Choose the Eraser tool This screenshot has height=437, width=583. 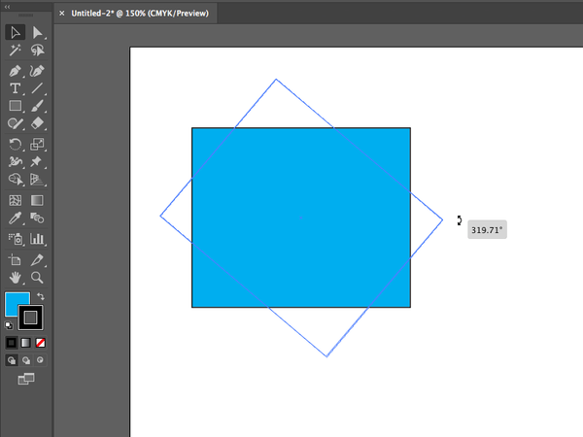37,124
